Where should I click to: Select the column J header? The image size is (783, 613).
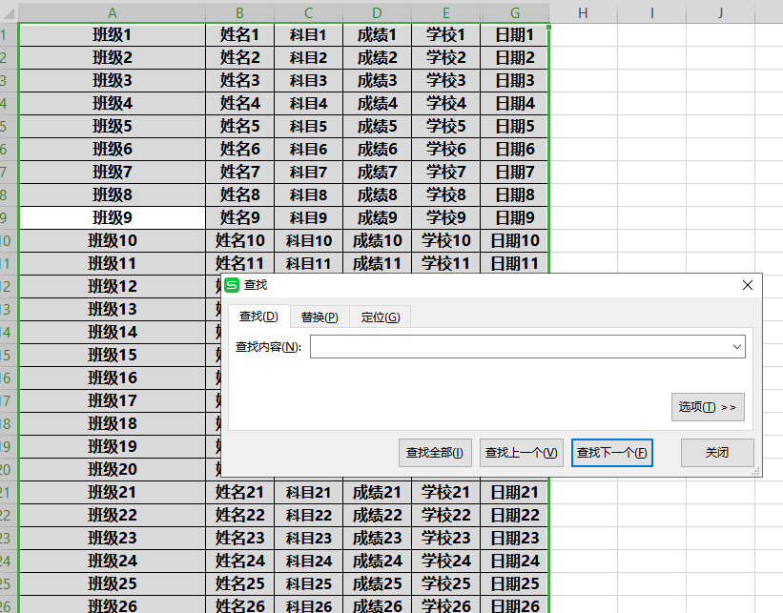coord(720,11)
